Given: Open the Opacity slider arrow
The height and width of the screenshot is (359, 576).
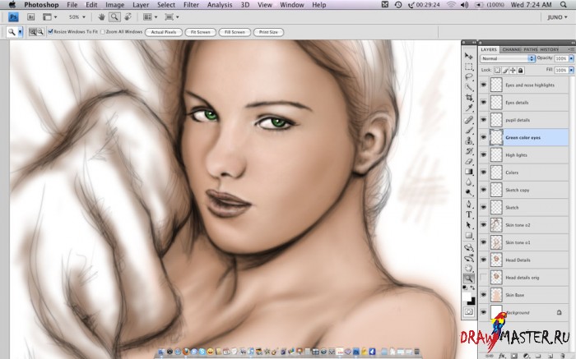Looking at the screenshot, I should tap(571, 58).
